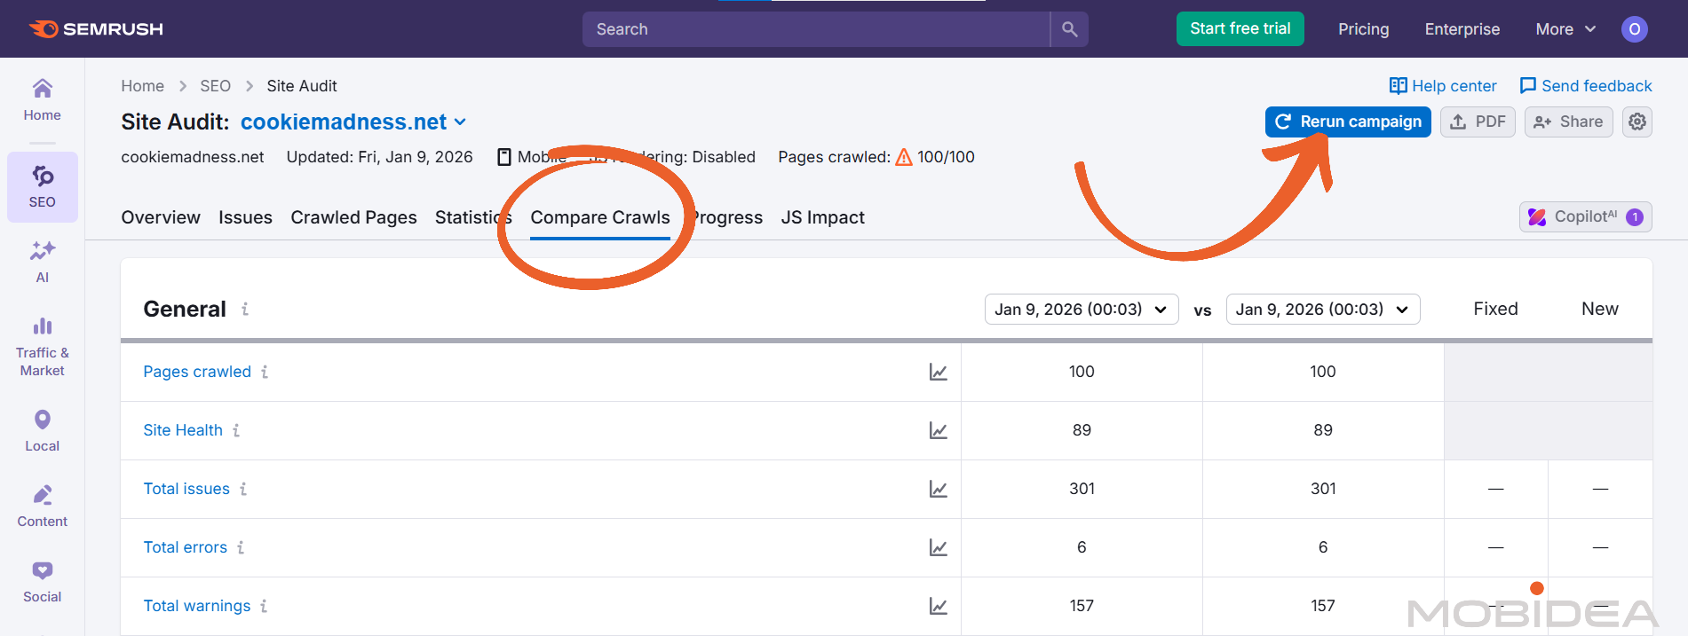Click the SEO breadcrumb
The height and width of the screenshot is (636, 1688).
pos(215,86)
